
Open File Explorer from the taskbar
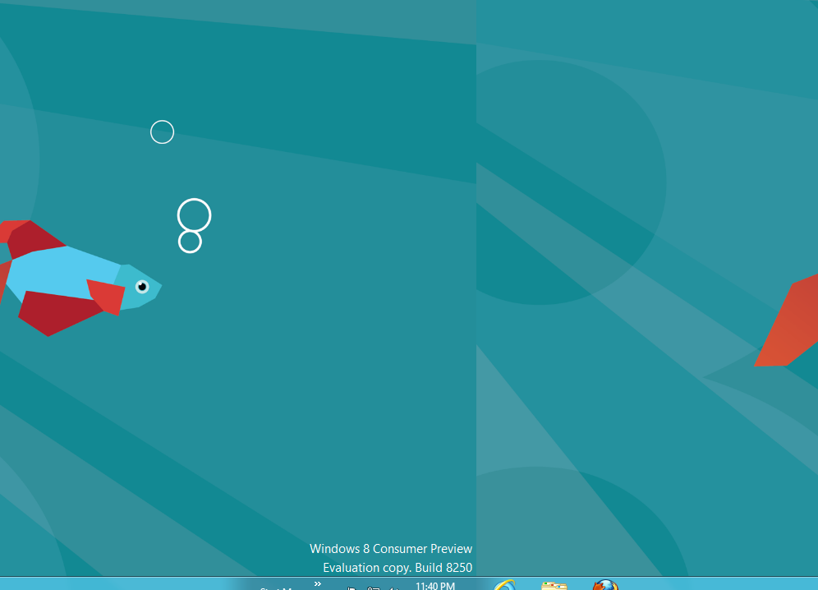coord(554,586)
